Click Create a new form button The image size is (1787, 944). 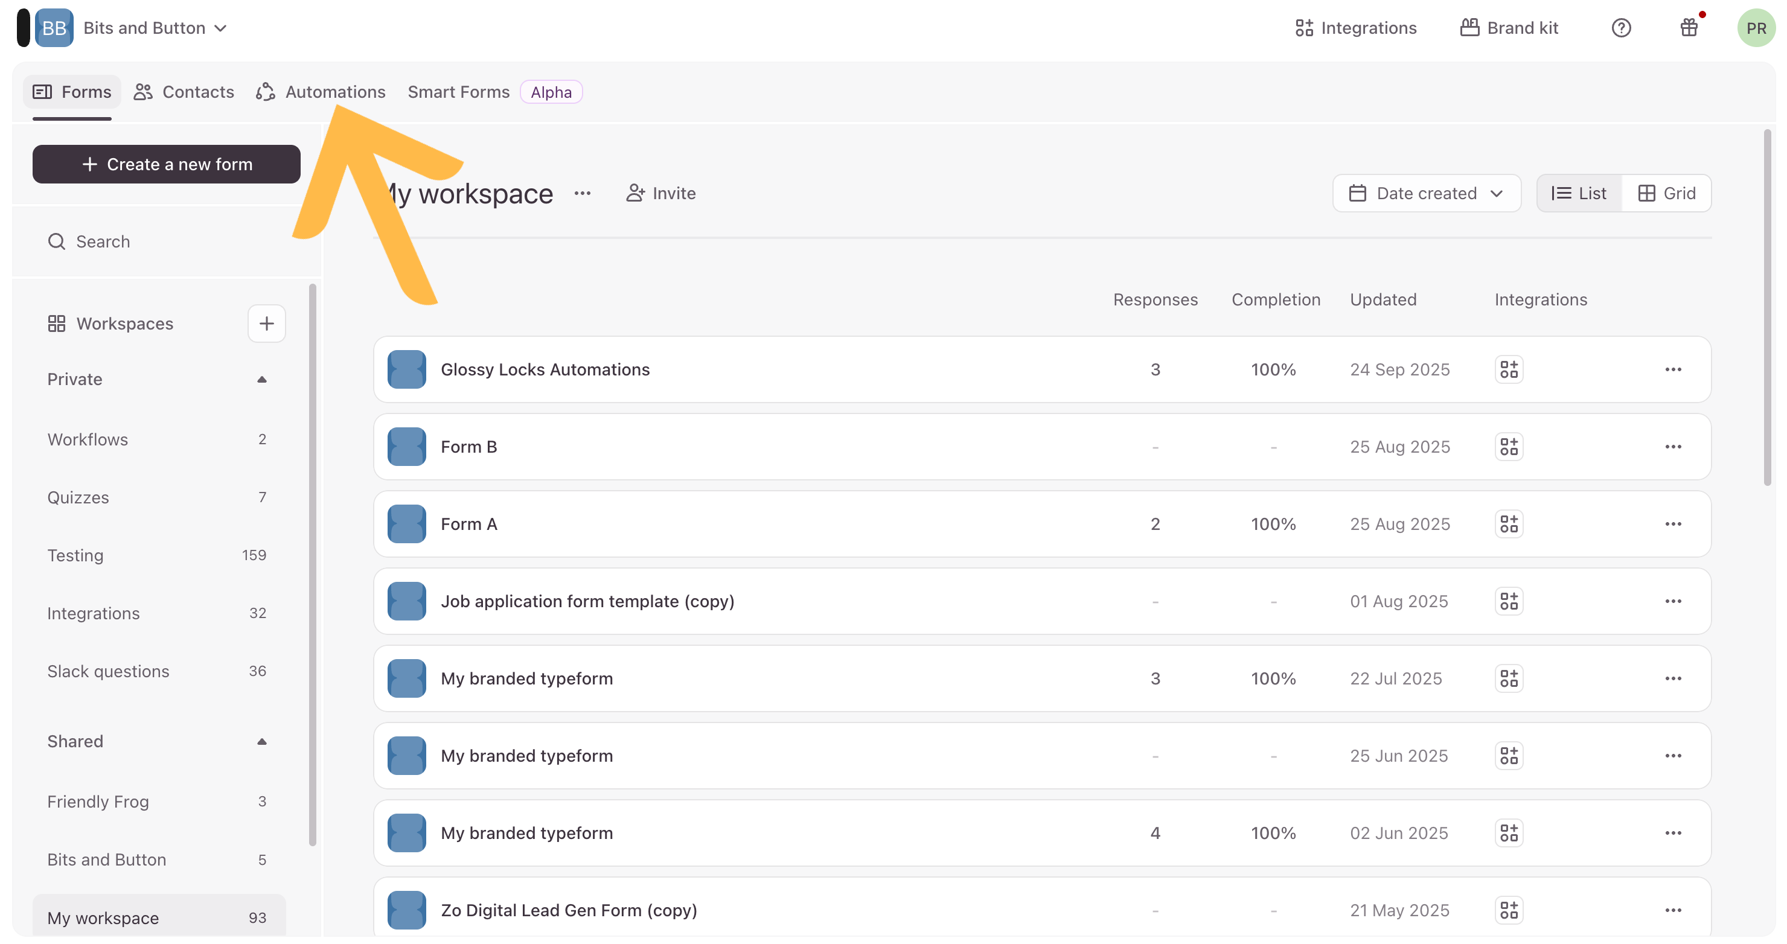(167, 164)
